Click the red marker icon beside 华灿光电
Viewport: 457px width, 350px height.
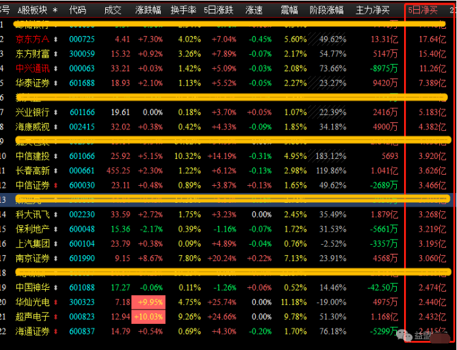pos(54,302)
